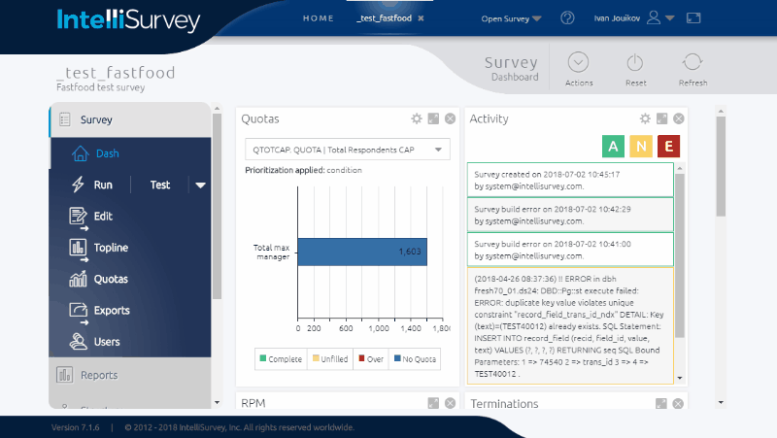Select 'Survey build error on 2018-07-02 10:41:00' entry

(570, 250)
